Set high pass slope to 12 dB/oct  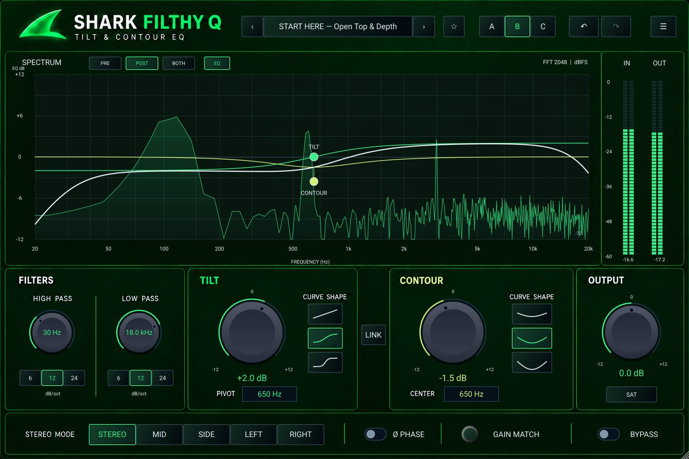(52, 378)
